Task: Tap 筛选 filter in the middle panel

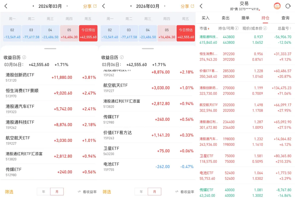Action: (107, 192)
